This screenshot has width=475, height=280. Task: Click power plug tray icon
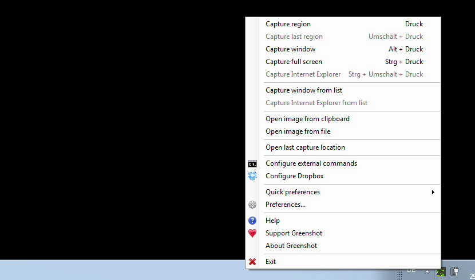pyautogui.click(x=454, y=271)
